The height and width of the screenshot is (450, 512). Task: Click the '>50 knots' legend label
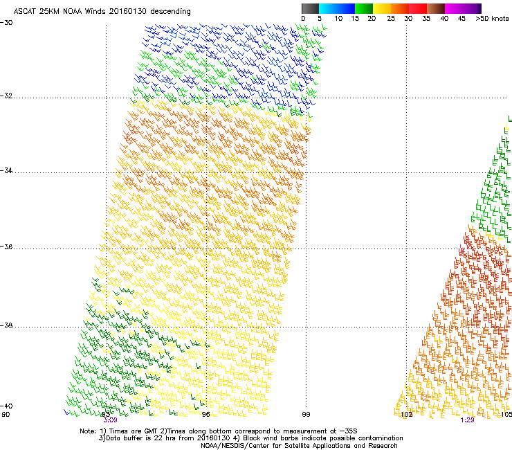pyautogui.click(x=492, y=19)
